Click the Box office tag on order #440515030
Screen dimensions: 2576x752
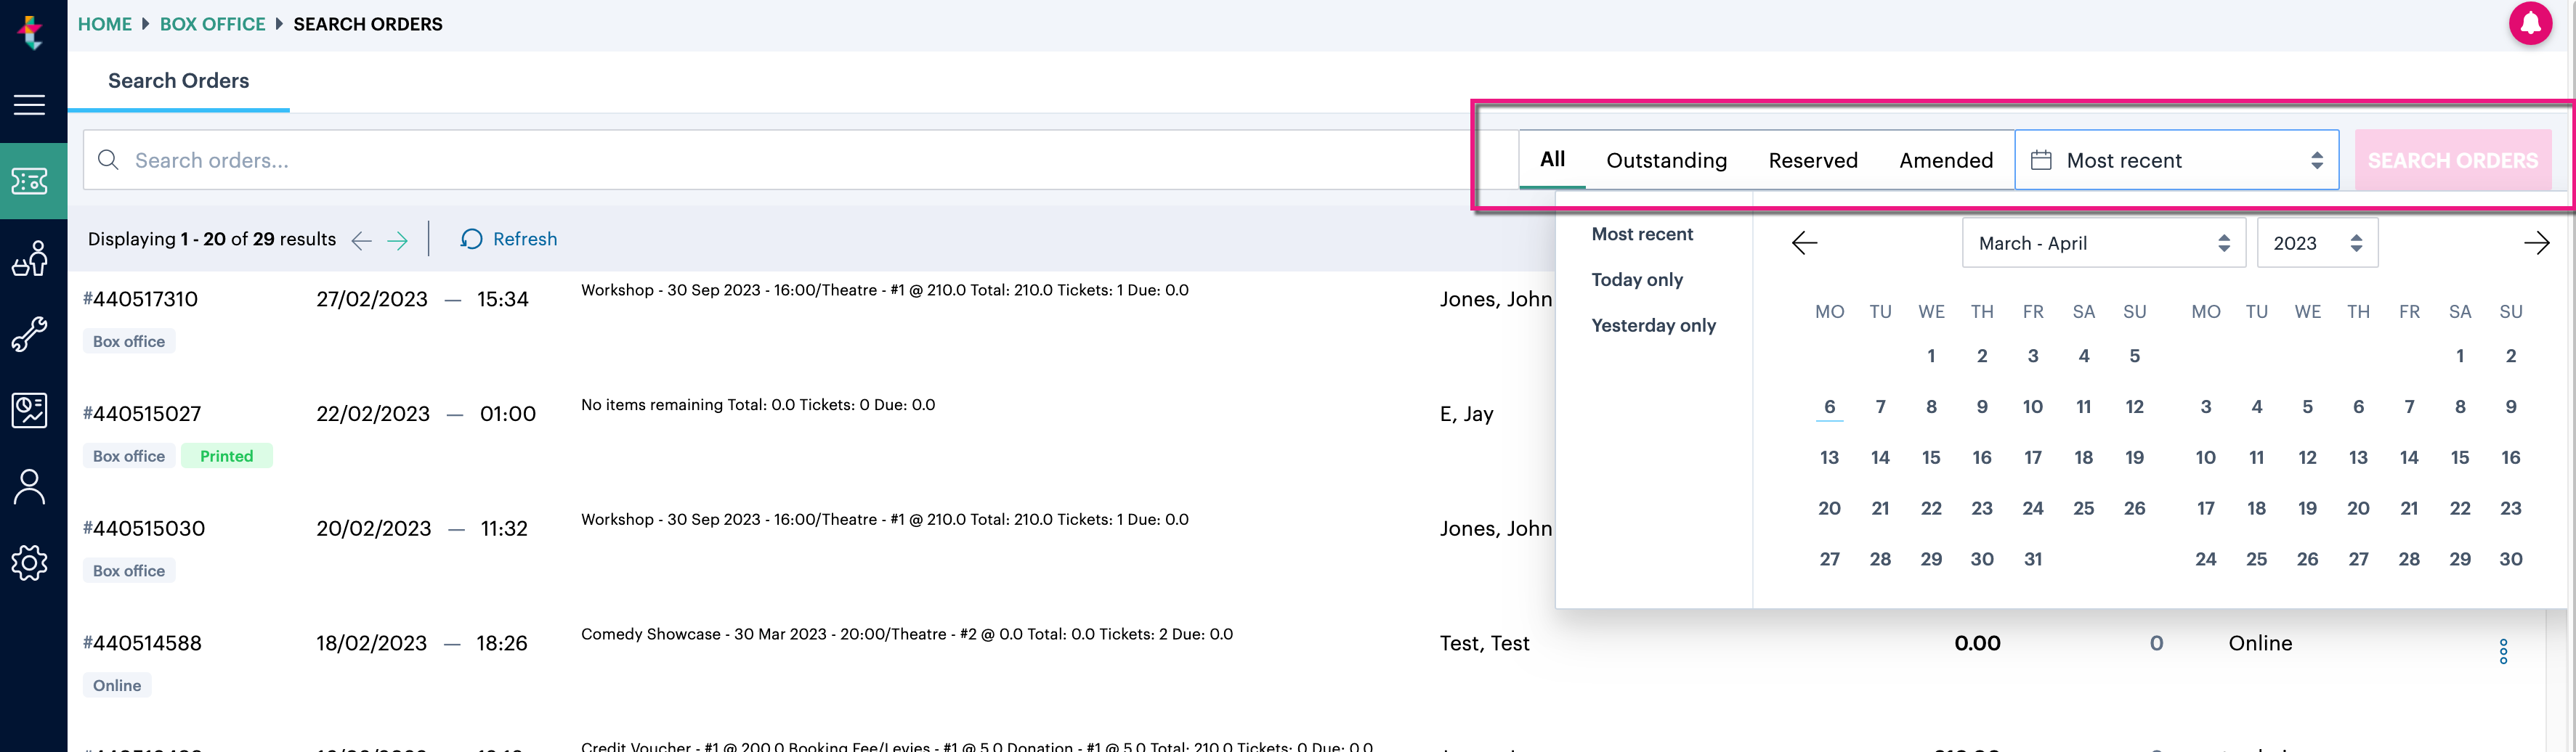coord(129,571)
